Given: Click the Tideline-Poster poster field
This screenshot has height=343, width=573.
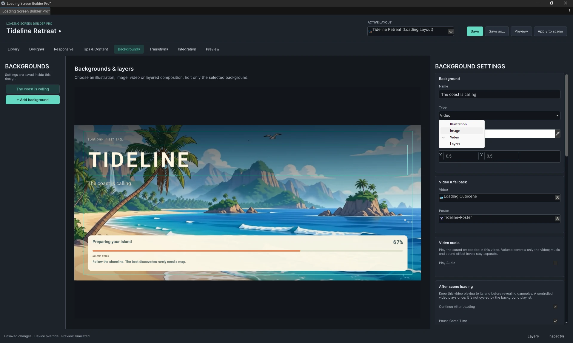Looking at the screenshot, I should point(499,219).
